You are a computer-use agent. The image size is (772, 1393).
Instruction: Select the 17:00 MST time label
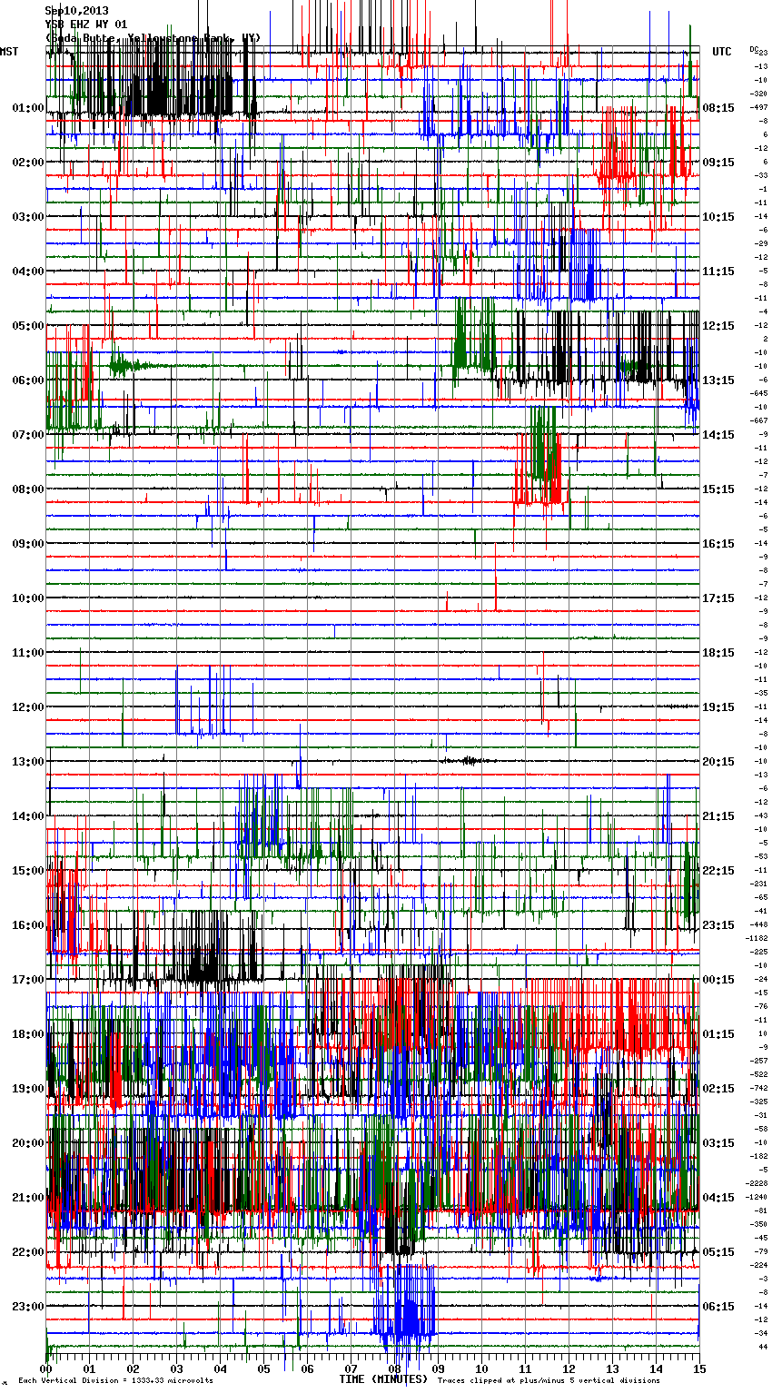[28, 980]
